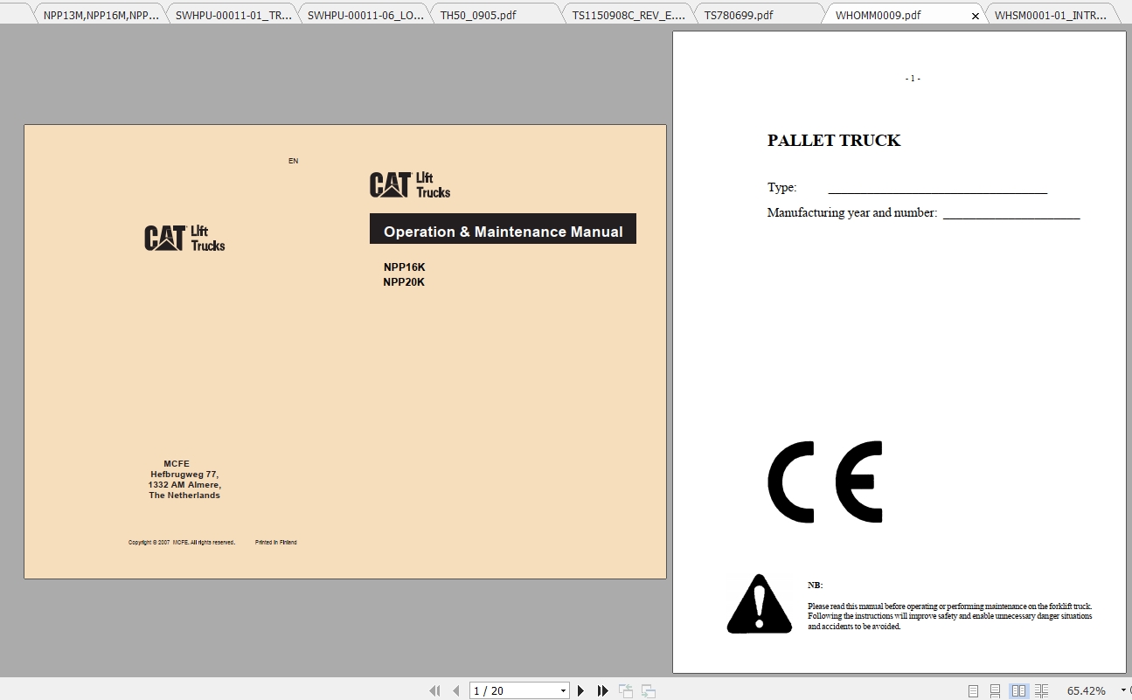
Task: Open the TS1150908C_REV_E... tab
Action: tap(629, 15)
